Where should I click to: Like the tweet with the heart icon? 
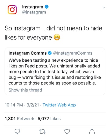(x=67, y=132)
